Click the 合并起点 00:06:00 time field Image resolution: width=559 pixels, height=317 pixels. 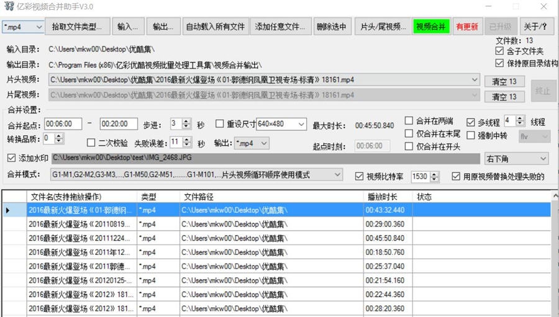tap(63, 123)
